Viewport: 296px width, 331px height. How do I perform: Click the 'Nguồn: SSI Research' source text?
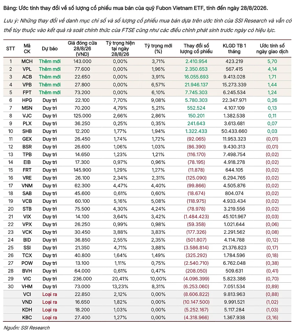(27, 328)
